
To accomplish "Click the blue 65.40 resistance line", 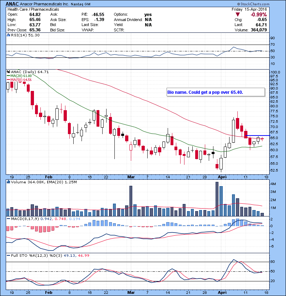I will point(258,136).
